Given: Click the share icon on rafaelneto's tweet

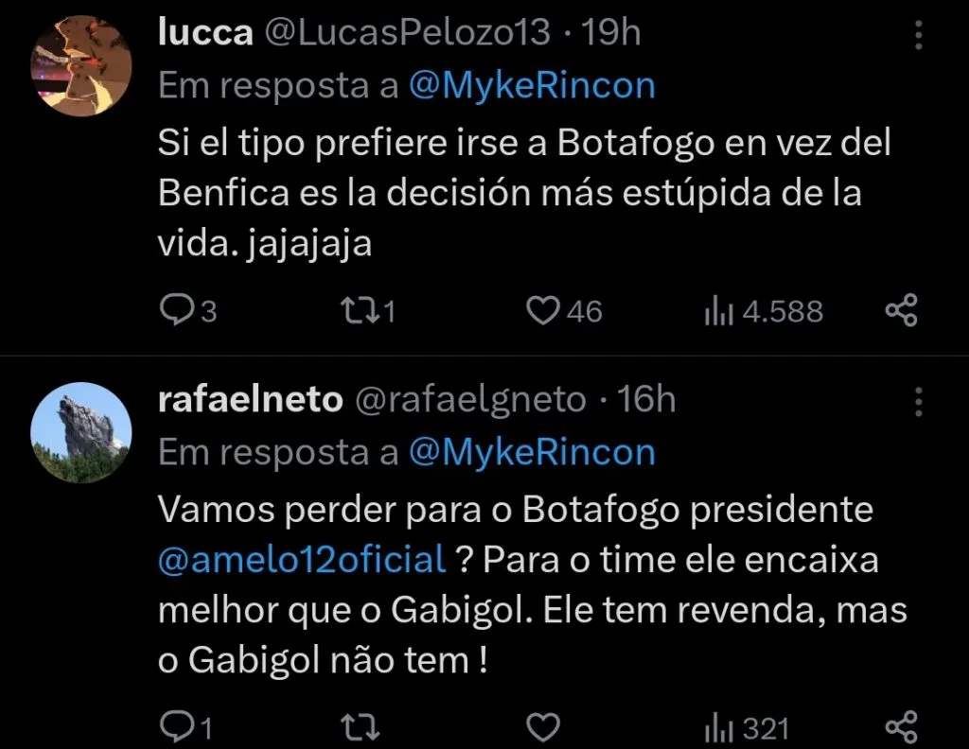Looking at the screenshot, I should click(x=900, y=726).
